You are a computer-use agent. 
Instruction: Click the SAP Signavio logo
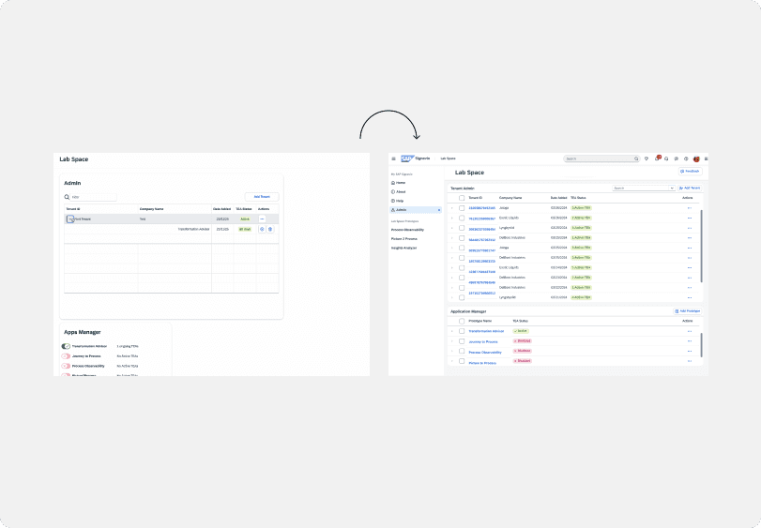415,158
